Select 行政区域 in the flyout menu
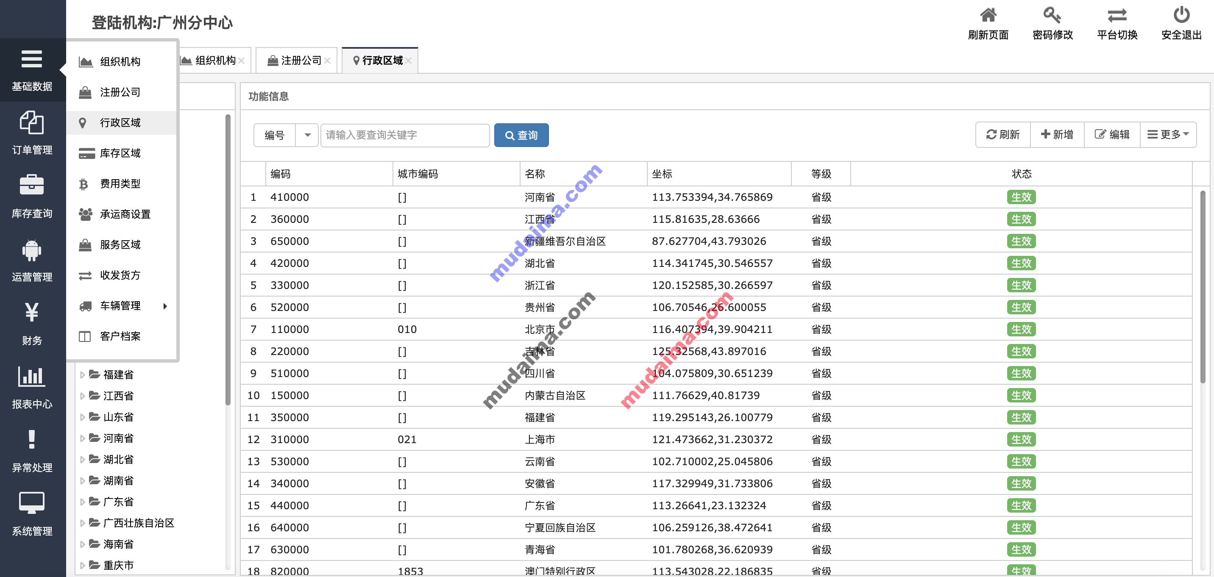 pyautogui.click(x=121, y=123)
